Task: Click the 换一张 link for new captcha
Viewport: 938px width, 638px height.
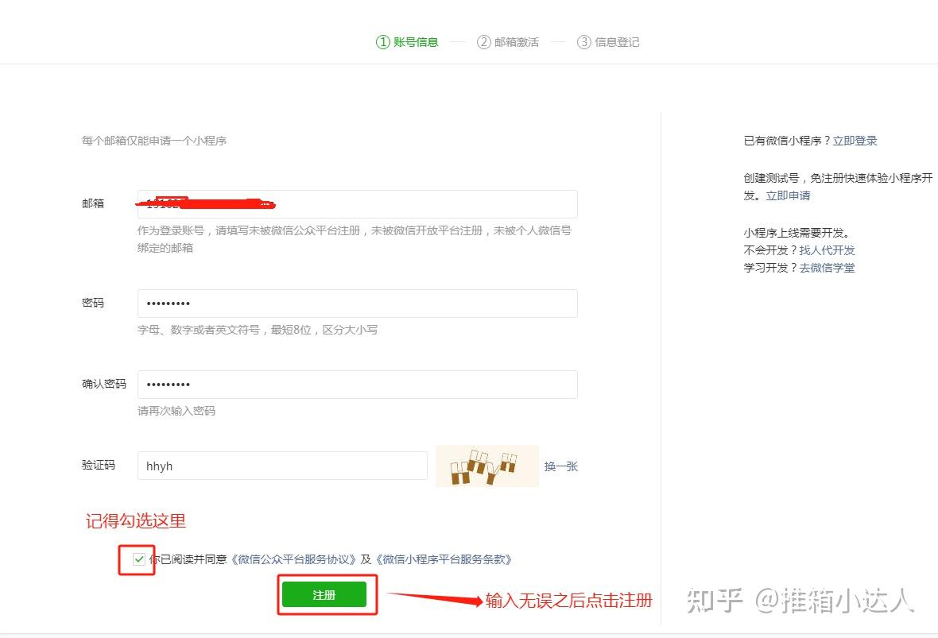Action: click(x=560, y=466)
